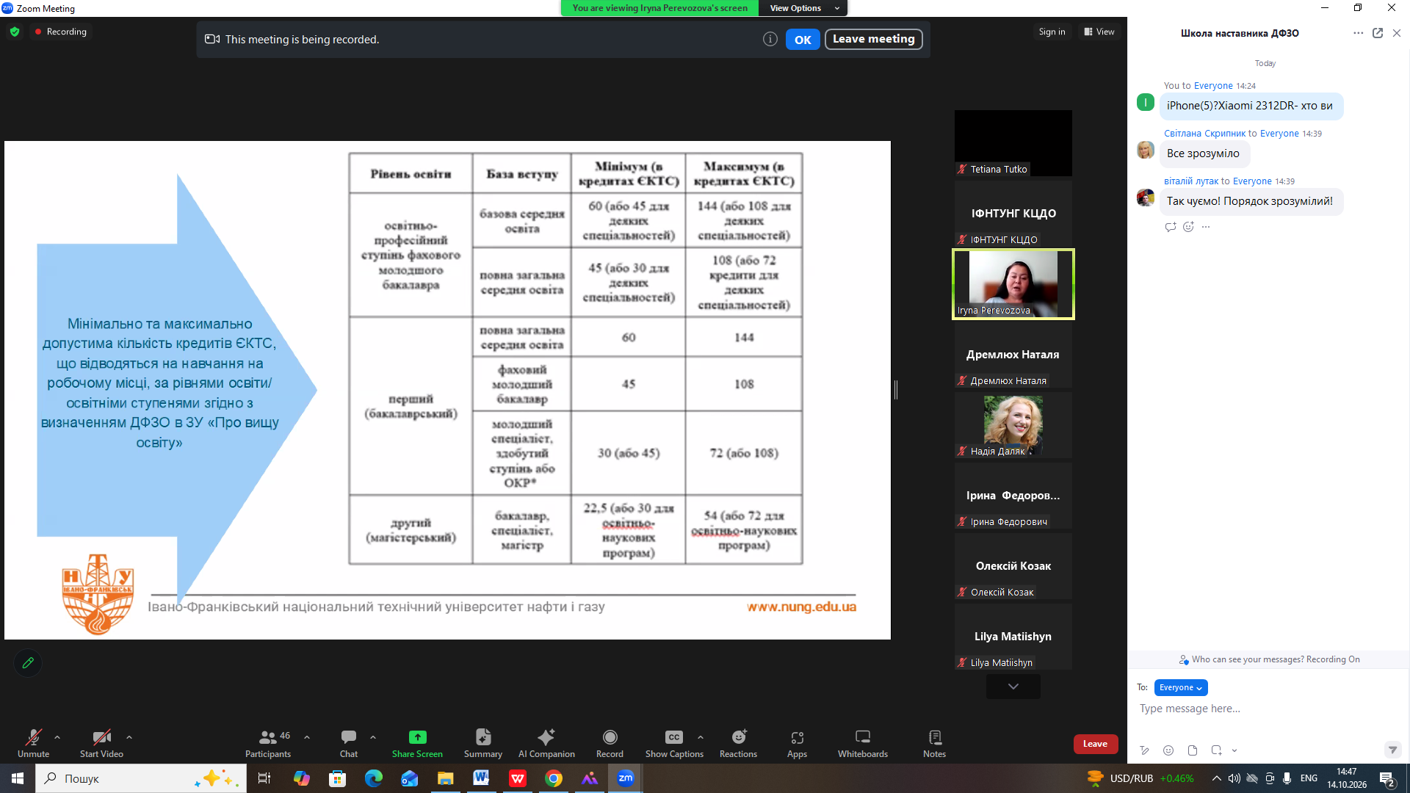Viewport: 1410px width, 793px height.
Task: Open Whiteboards
Action: (x=863, y=742)
